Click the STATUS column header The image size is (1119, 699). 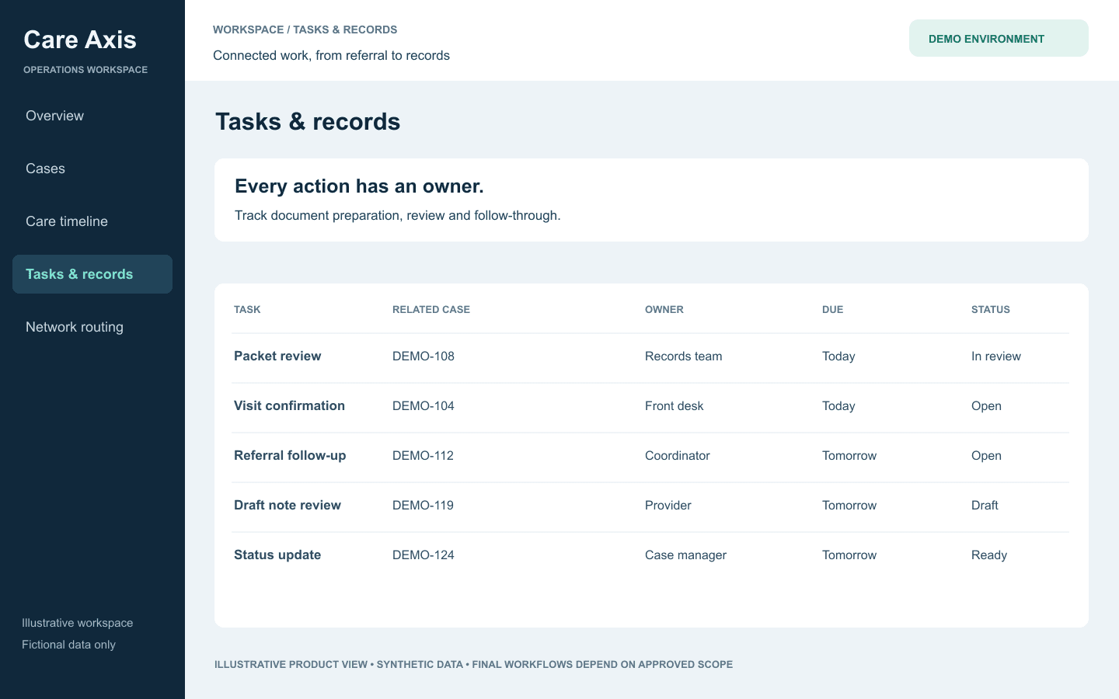coord(991,309)
